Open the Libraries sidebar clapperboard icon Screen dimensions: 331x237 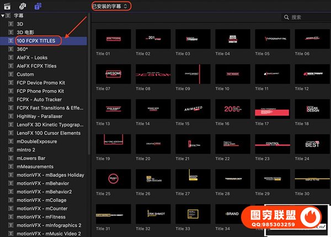pyautogui.click(x=6, y=6)
